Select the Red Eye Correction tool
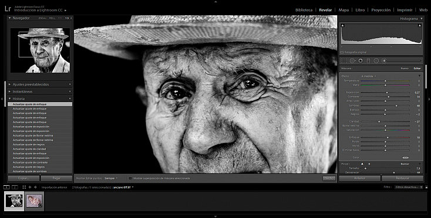This screenshot has width=431, height=218. [361, 60]
